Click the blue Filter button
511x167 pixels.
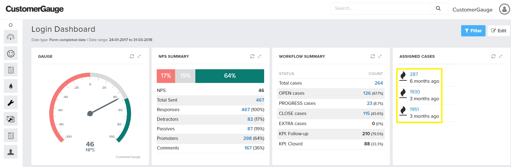click(x=473, y=31)
